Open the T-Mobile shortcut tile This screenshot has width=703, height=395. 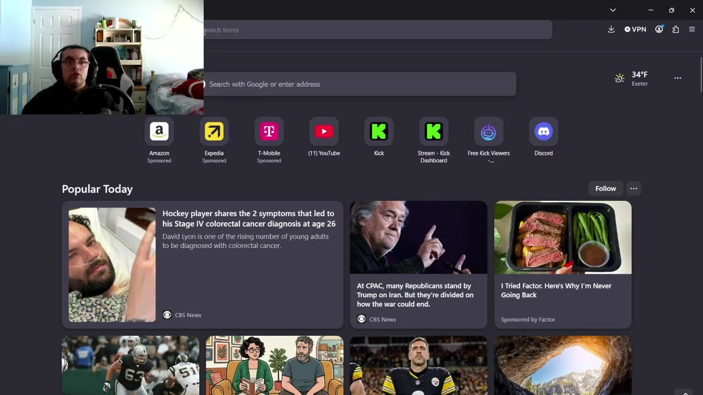[269, 132]
